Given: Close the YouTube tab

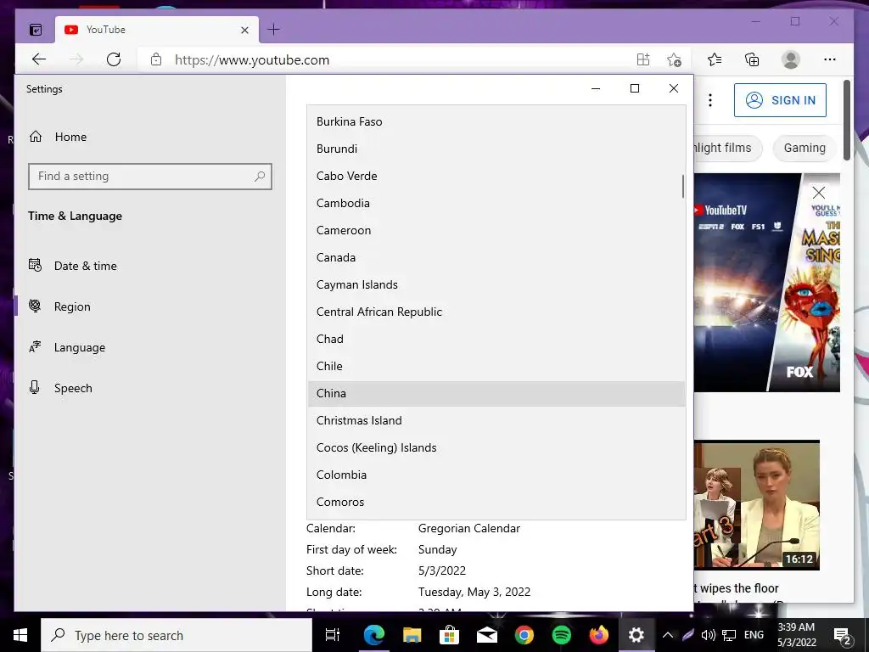Looking at the screenshot, I should (244, 30).
